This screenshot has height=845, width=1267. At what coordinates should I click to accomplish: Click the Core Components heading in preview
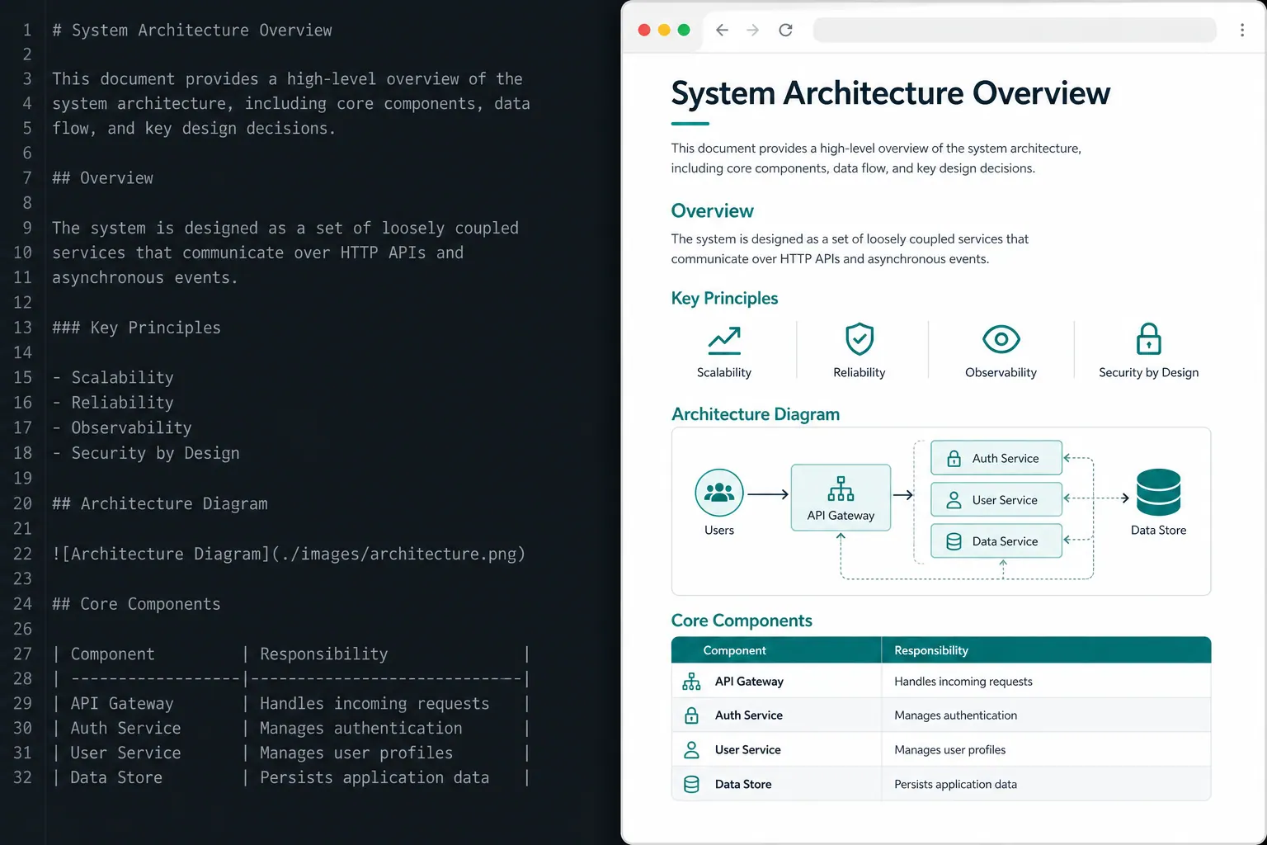742,621
